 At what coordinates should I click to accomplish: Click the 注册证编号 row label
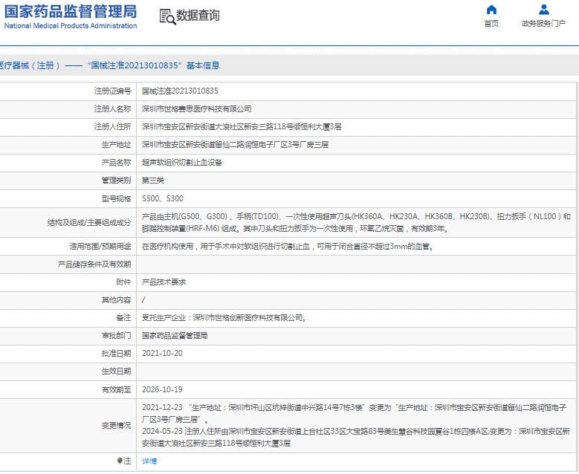[113, 91]
